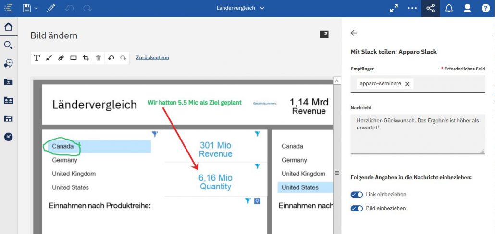Open the notifications bell
This screenshot has width=495, height=234.
[449, 8]
